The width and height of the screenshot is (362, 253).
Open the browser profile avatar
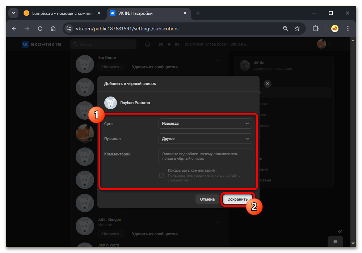[335, 29]
